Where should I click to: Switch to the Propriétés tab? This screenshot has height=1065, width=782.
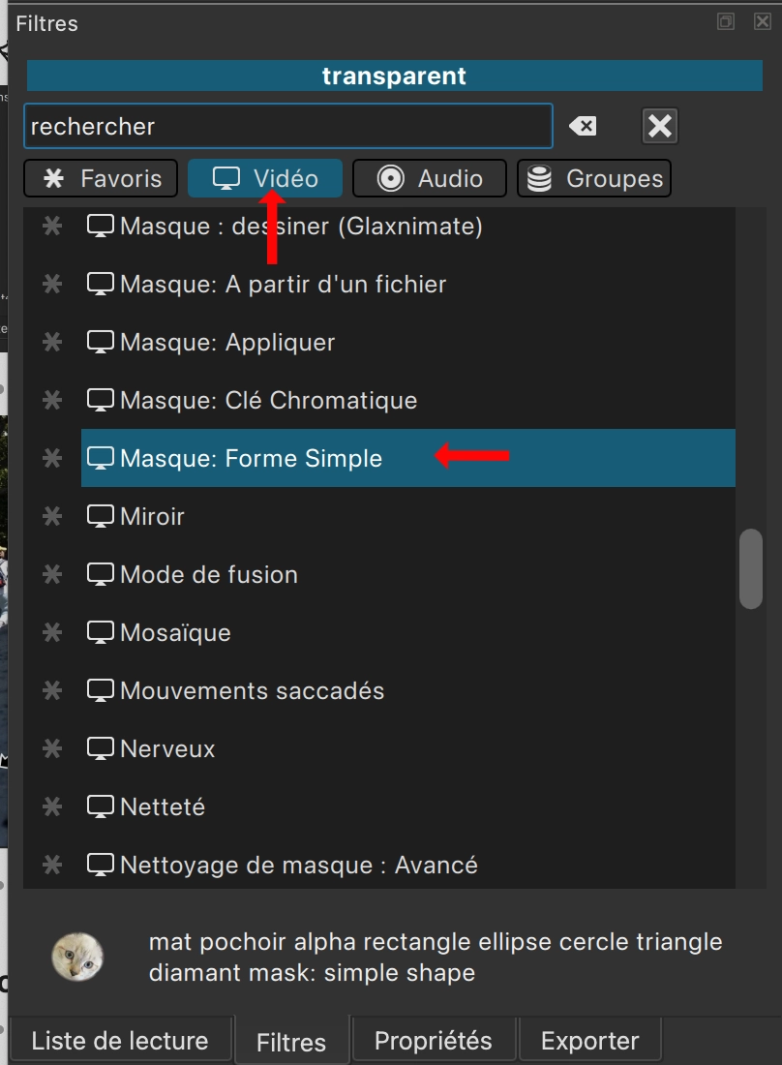pyautogui.click(x=433, y=1041)
